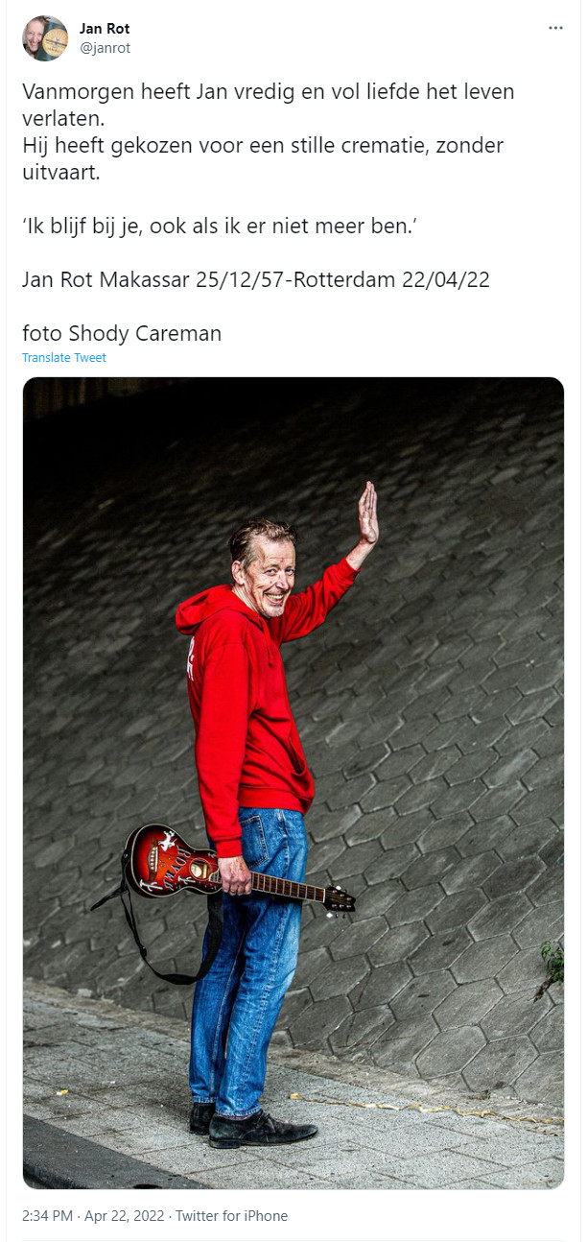The height and width of the screenshot is (1242, 587).
Task: Open the attached photo of the waving man
Action: pos(293,783)
